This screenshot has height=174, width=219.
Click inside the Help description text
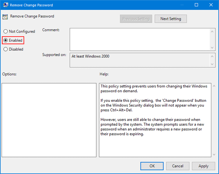click(x=153, y=109)
